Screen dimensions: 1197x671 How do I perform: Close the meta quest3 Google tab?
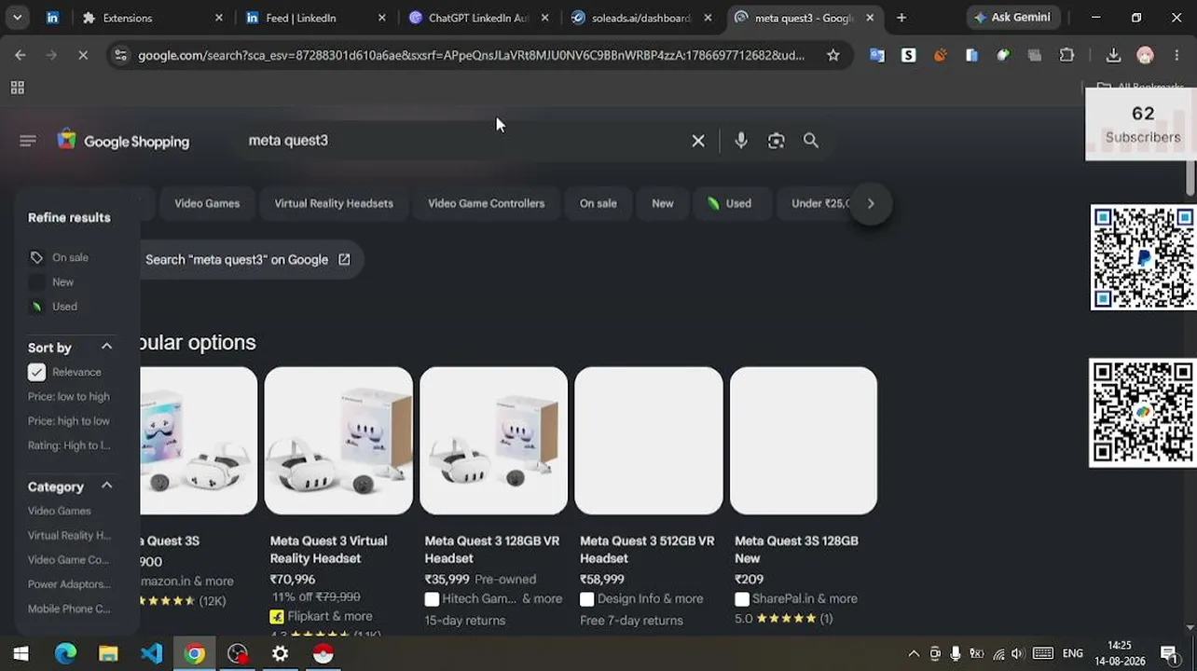click(870, 18)
